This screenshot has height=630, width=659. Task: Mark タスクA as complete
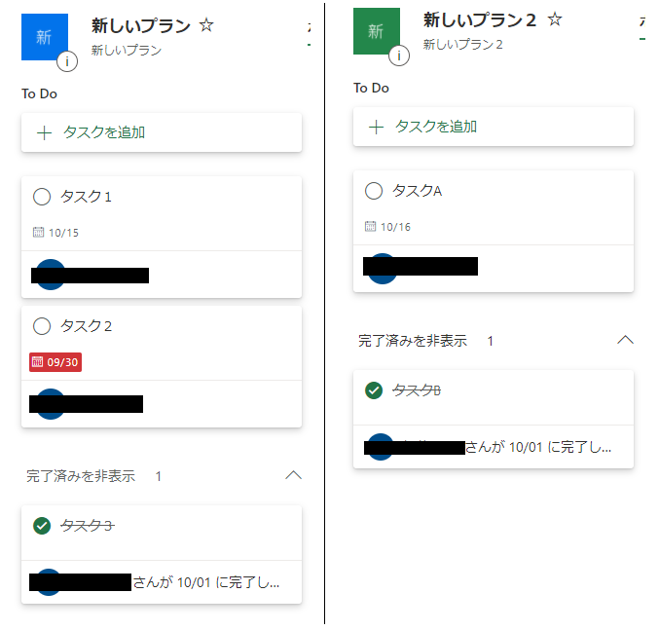374,191
